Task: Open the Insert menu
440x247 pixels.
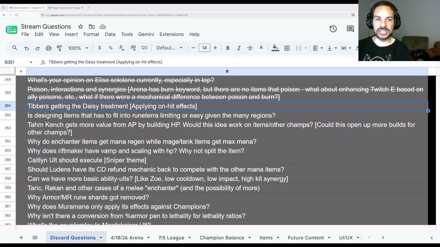Action: pyautogui.click(x=71, y=34)
